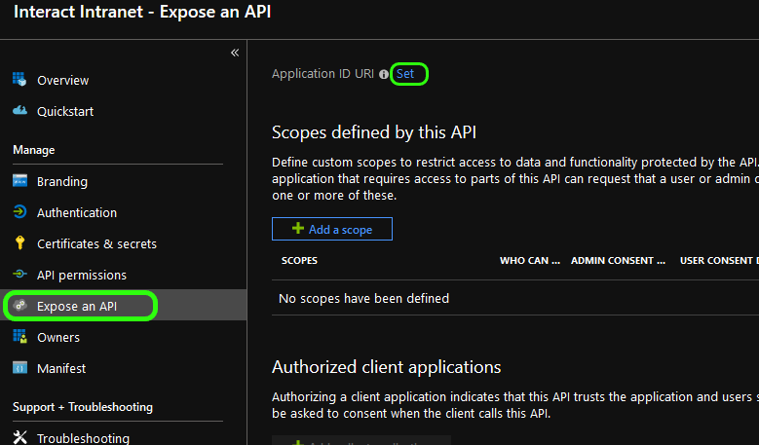Click the Manage section heading
The height and width of the screenshot is (445, 759).
pos(34,150)
